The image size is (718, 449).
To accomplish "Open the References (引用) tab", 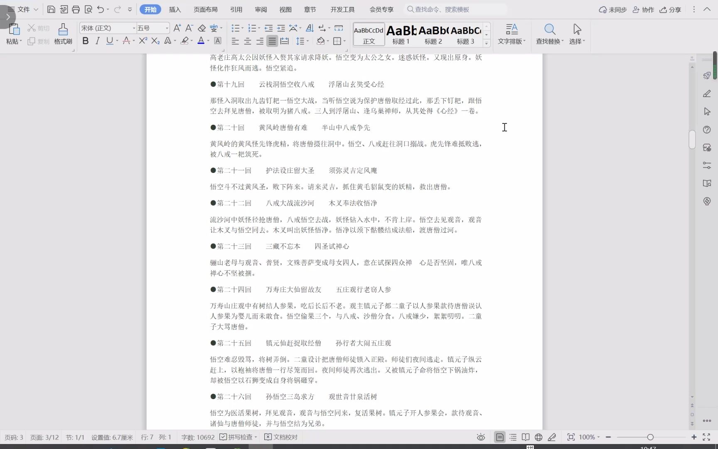I will pos(236,9).
